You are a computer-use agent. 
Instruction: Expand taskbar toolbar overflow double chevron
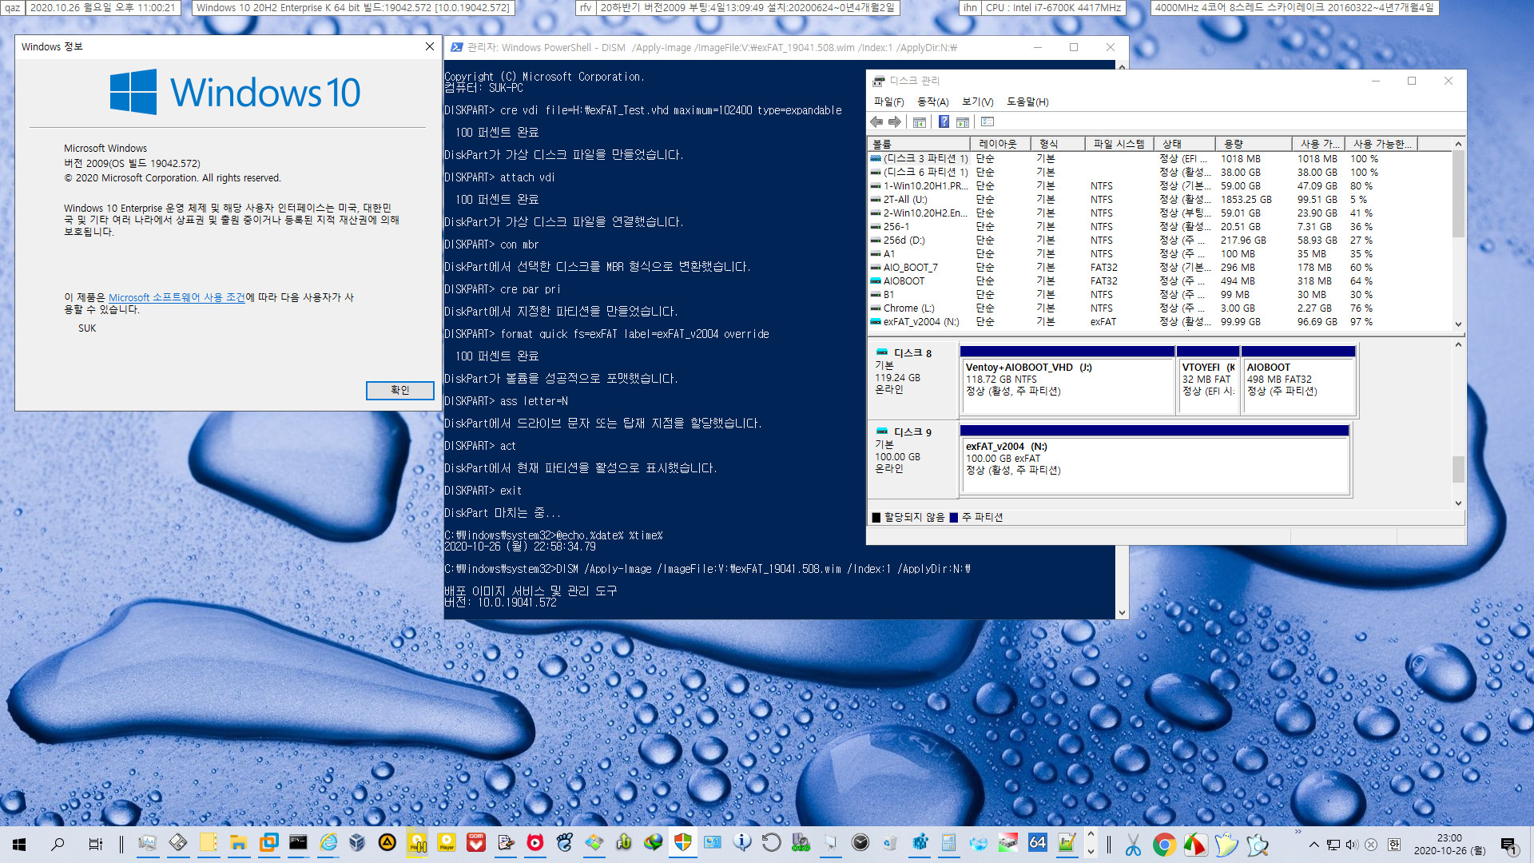(x=1298, y=832)
